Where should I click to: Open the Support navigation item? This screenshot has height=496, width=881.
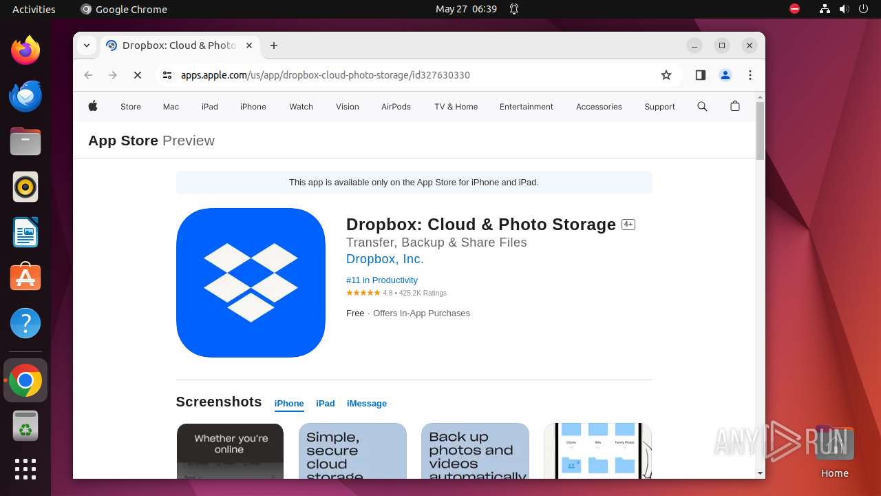(659, 107)
